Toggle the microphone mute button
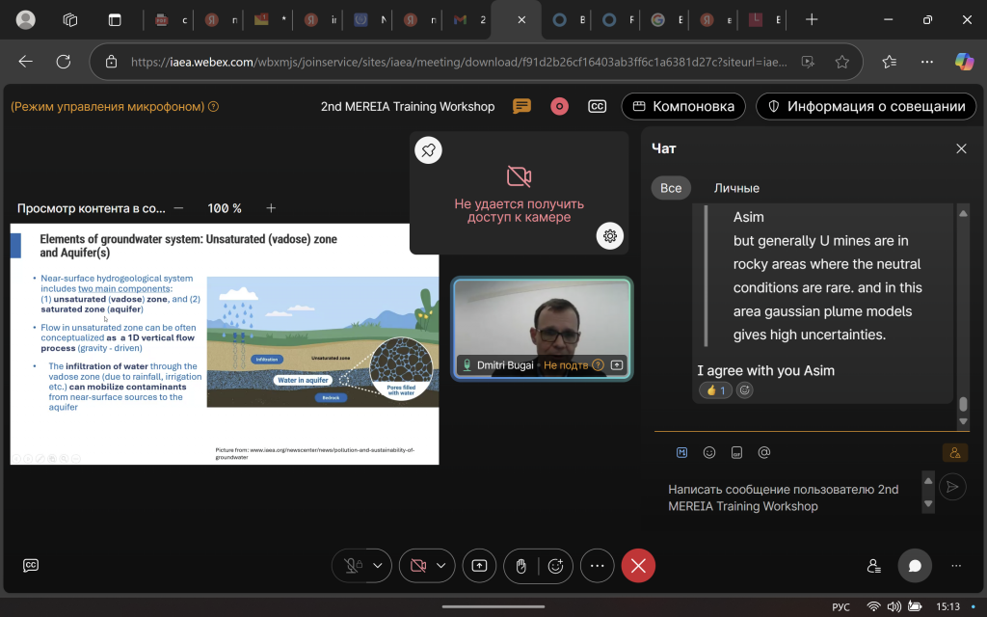Viewport: 987px width, 617px height. (353, 566)
